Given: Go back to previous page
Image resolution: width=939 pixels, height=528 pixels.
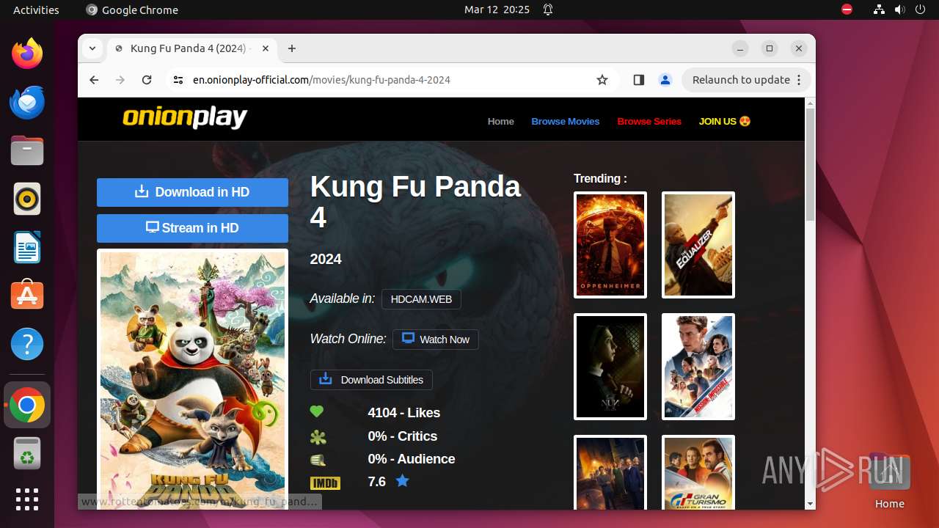Looking at the screenshot, I should coord(94,80).
